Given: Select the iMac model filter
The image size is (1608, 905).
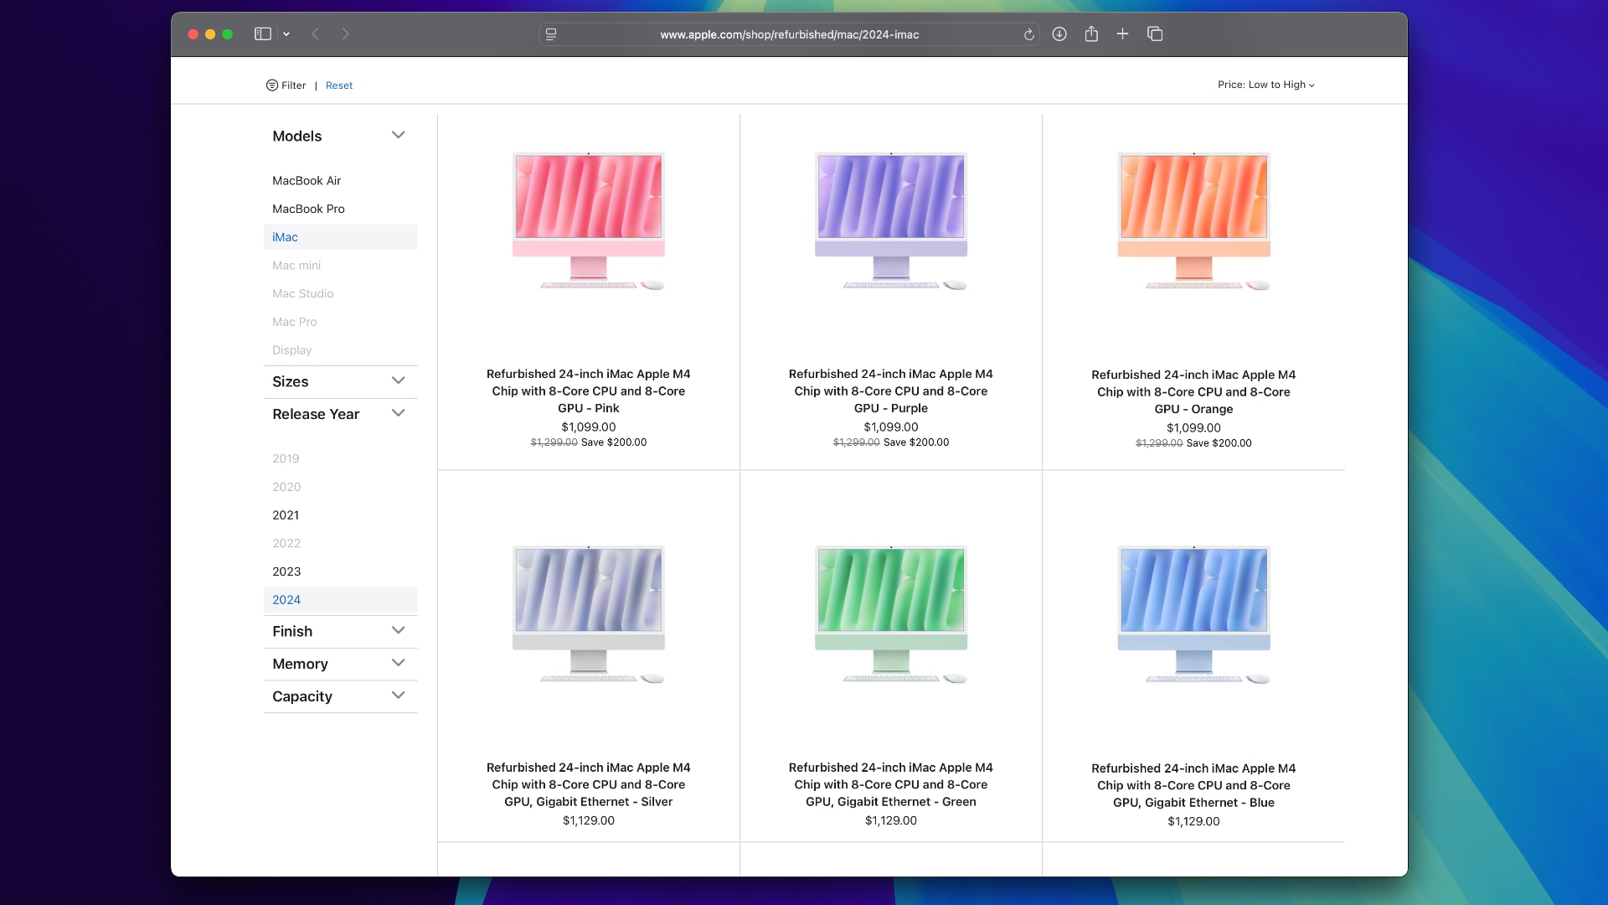Looking at the screenshot, I should pos(340,237).
